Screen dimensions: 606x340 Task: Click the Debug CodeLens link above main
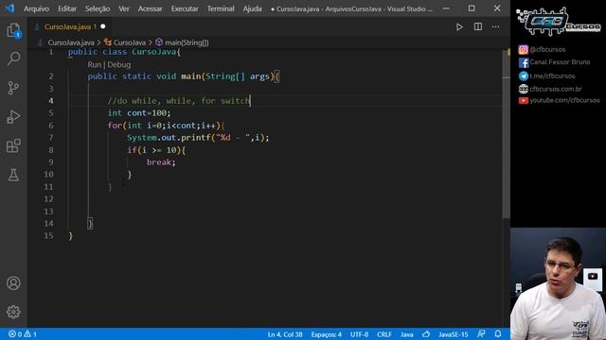click(x=119, y=65)
